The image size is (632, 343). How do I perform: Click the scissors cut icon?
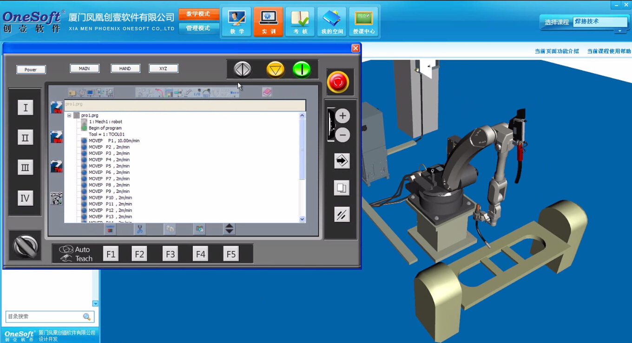click(139, 229)
